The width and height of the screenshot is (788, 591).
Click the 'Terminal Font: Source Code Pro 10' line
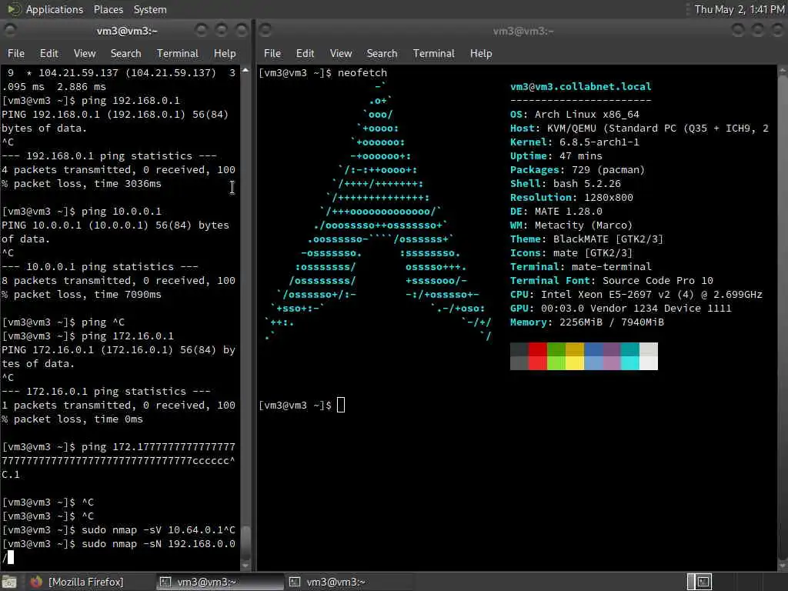(x=612, y=280)
